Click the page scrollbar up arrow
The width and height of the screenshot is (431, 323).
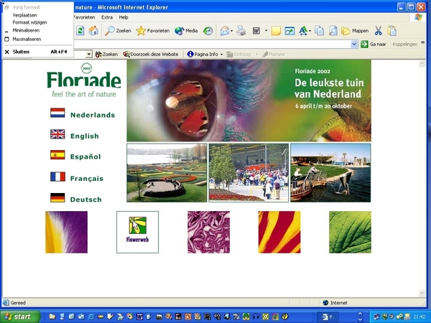422,64
